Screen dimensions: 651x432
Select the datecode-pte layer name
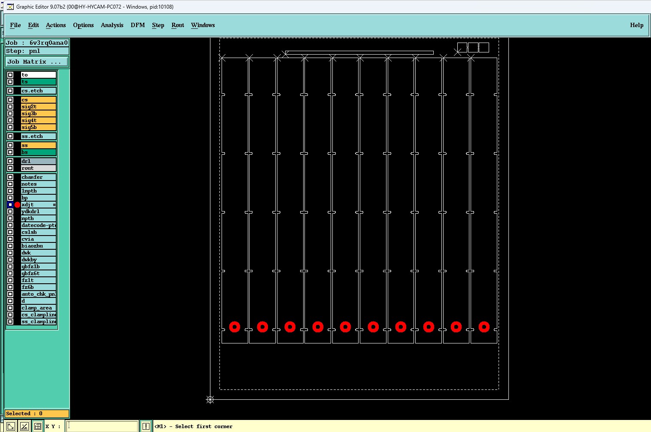[39, 225]
